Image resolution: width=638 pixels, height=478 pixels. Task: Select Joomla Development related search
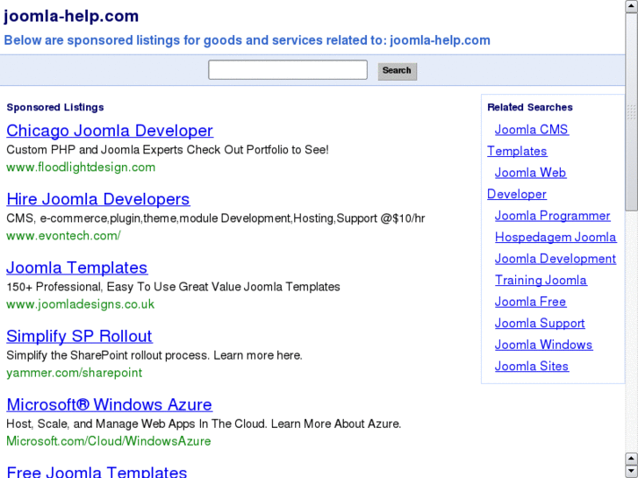(556, 259)
